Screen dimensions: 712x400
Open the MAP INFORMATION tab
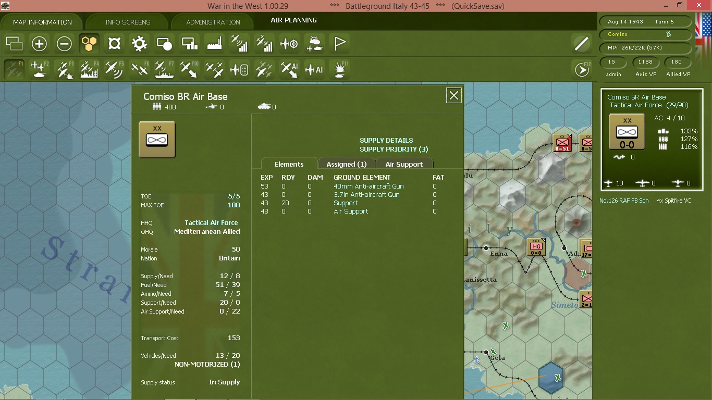tap(42, 22)
